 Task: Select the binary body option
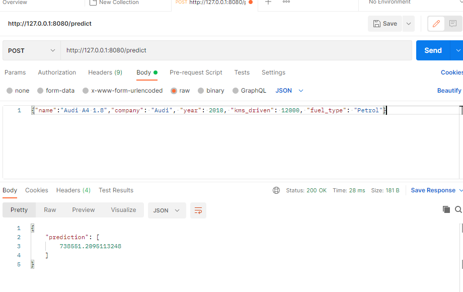[x=211, y=91]
